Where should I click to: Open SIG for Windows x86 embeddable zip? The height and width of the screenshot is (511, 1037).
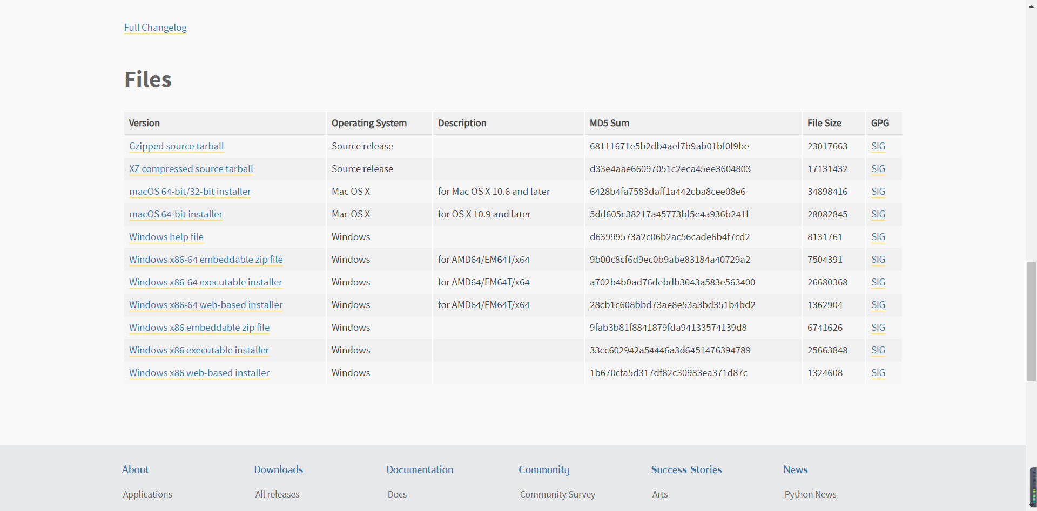878,328
